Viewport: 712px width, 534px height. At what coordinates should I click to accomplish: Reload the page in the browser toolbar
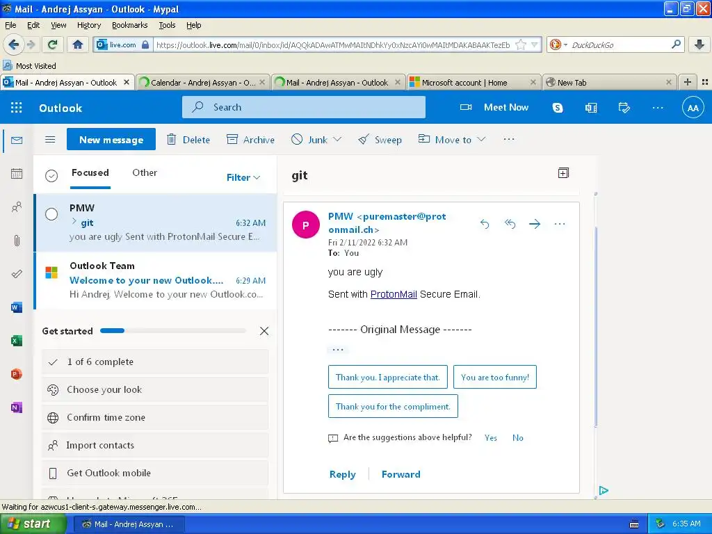pyautogui.click(x=52, y=44)
